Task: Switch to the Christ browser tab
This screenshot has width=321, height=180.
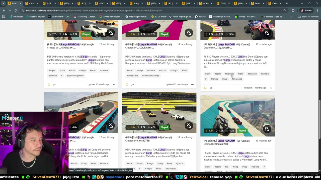Action: coord(32,3)
